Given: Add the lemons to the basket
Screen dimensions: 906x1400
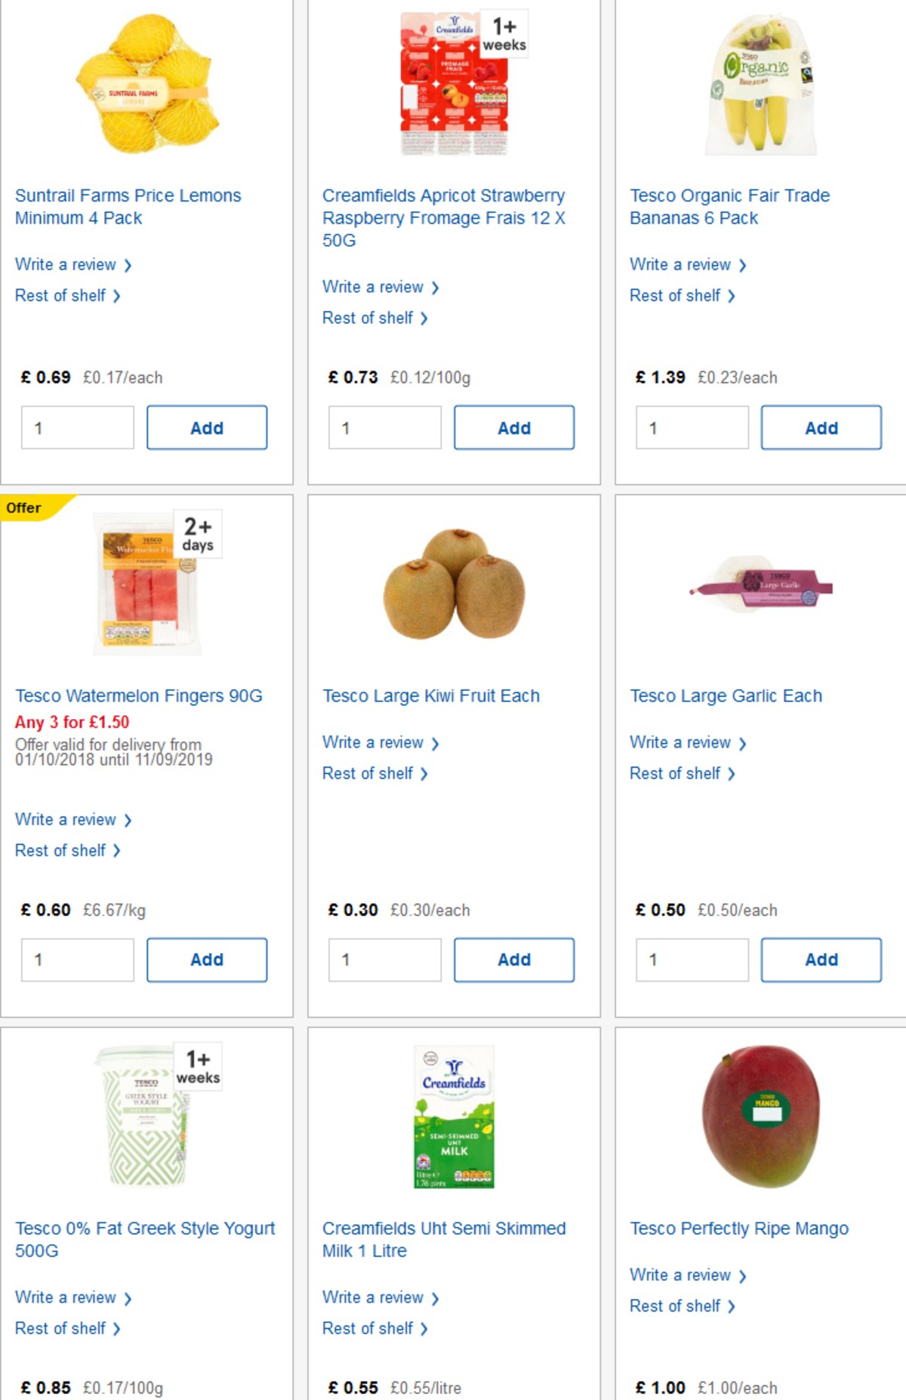Looking at the screenshot, I should 207,427.
